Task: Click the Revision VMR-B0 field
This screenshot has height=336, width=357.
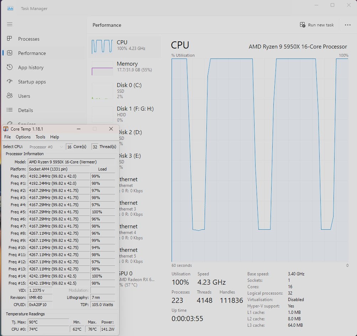Action: pyautogui.click(x=40, y=297)
